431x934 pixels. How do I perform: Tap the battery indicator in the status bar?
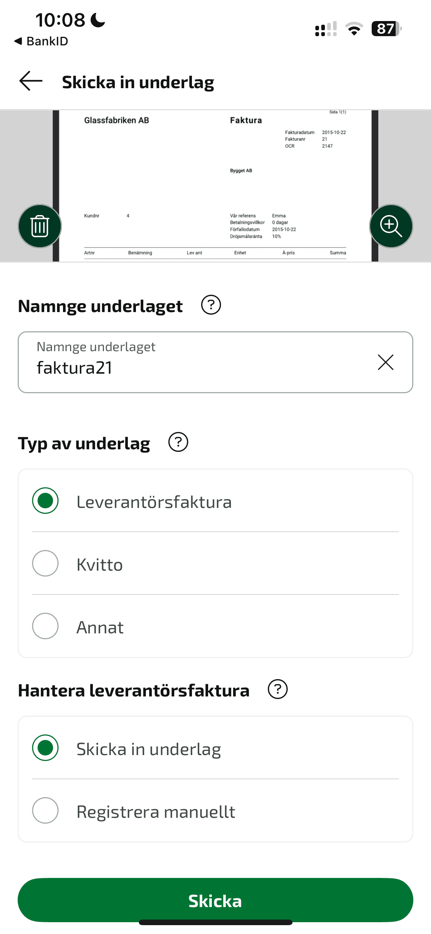click(386, 29)
